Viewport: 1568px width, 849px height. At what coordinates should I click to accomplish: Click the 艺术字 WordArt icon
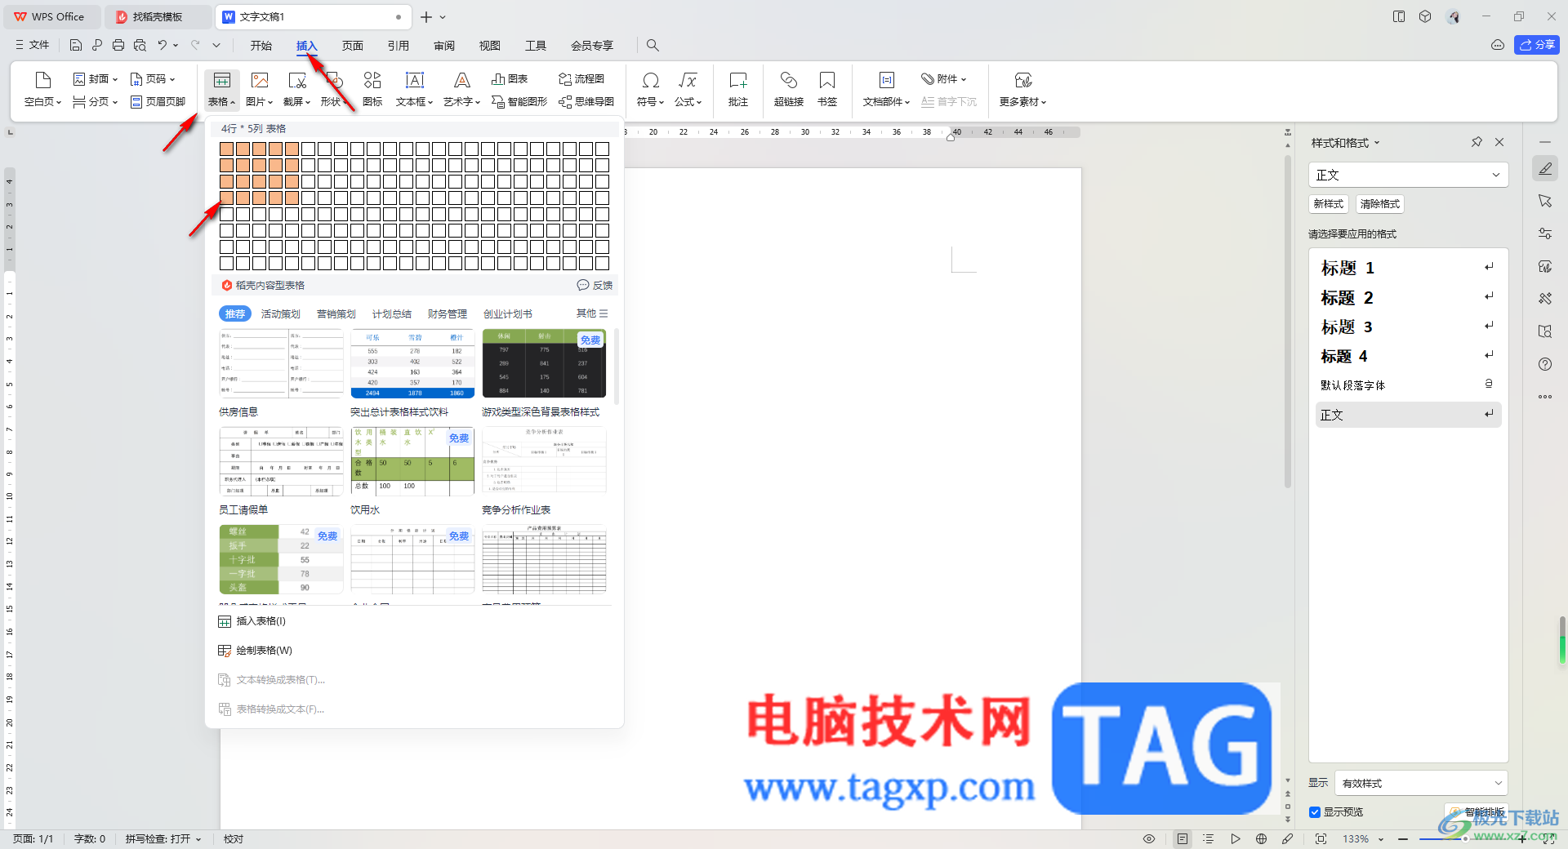point(462,80)
